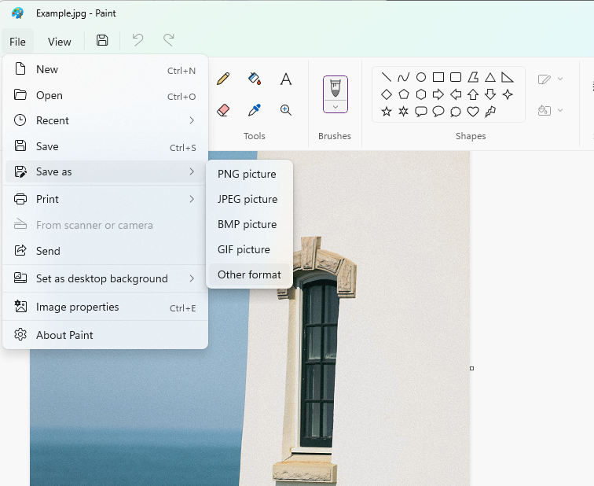Save as PNG picture
This screenshot has height=486, width=594.
[249, 174]
